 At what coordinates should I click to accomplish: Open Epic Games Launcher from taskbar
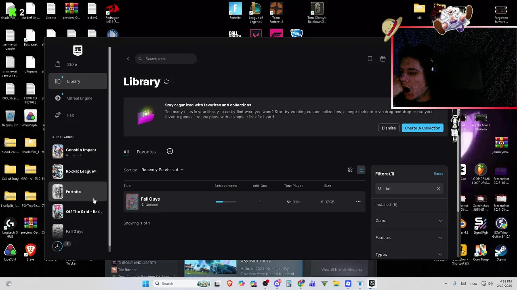coord(372,284)
